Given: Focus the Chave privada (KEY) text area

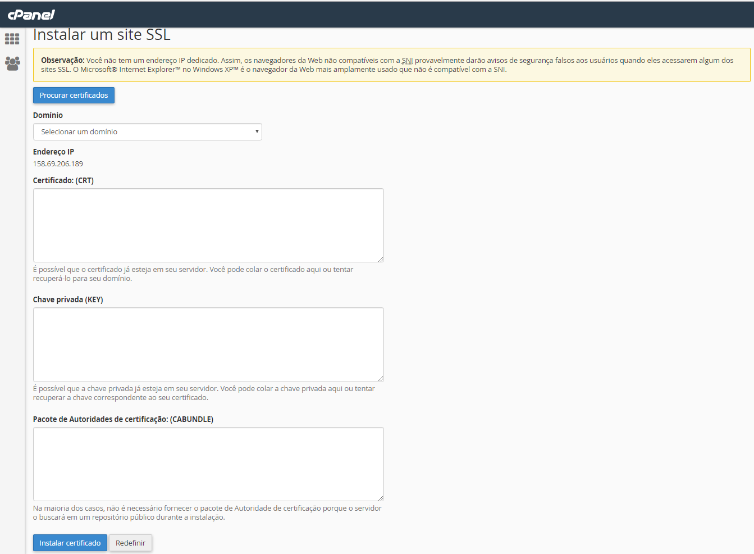Looking at the screenshot, I should pyautogui.click(x=208, y=344).
